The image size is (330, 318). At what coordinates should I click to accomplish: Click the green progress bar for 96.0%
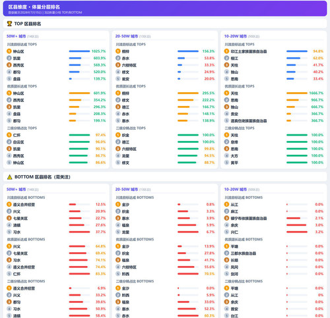[x=79, y=142]
